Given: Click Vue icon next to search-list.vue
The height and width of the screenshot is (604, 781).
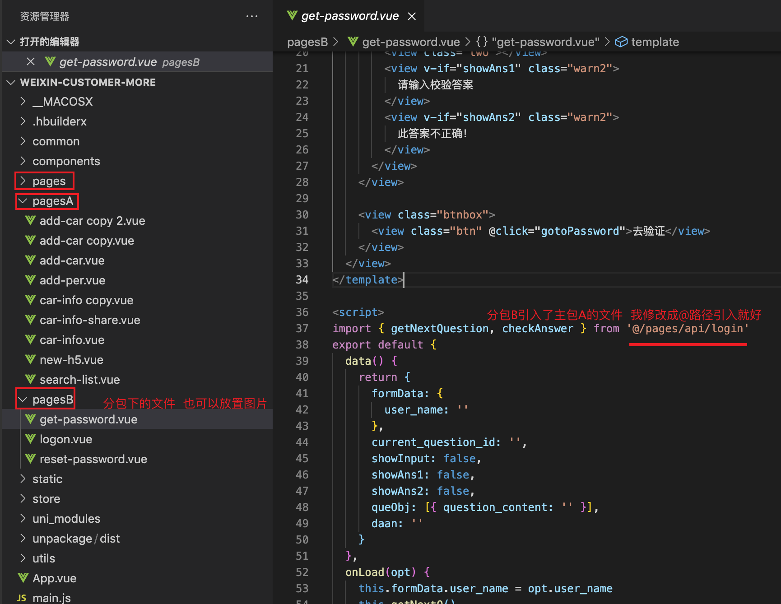Looking at the screenshot, I should (30, 379).
